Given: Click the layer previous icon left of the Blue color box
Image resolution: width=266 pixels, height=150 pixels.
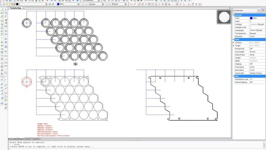Looking at the screenshot, I should [53, 4].
